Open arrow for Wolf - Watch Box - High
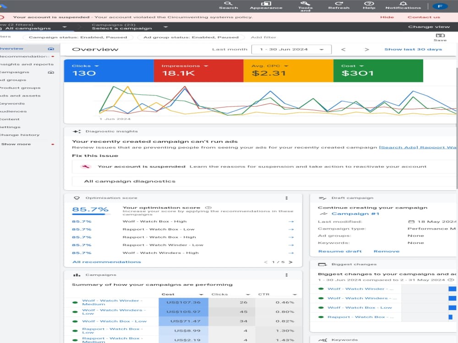458x343 pixels. pos(291,222)
